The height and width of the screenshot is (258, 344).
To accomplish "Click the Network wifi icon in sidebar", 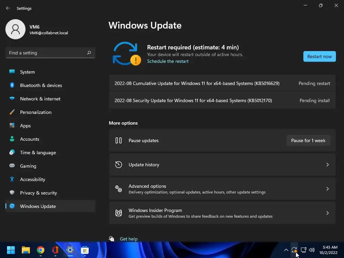I will point(12,98).
